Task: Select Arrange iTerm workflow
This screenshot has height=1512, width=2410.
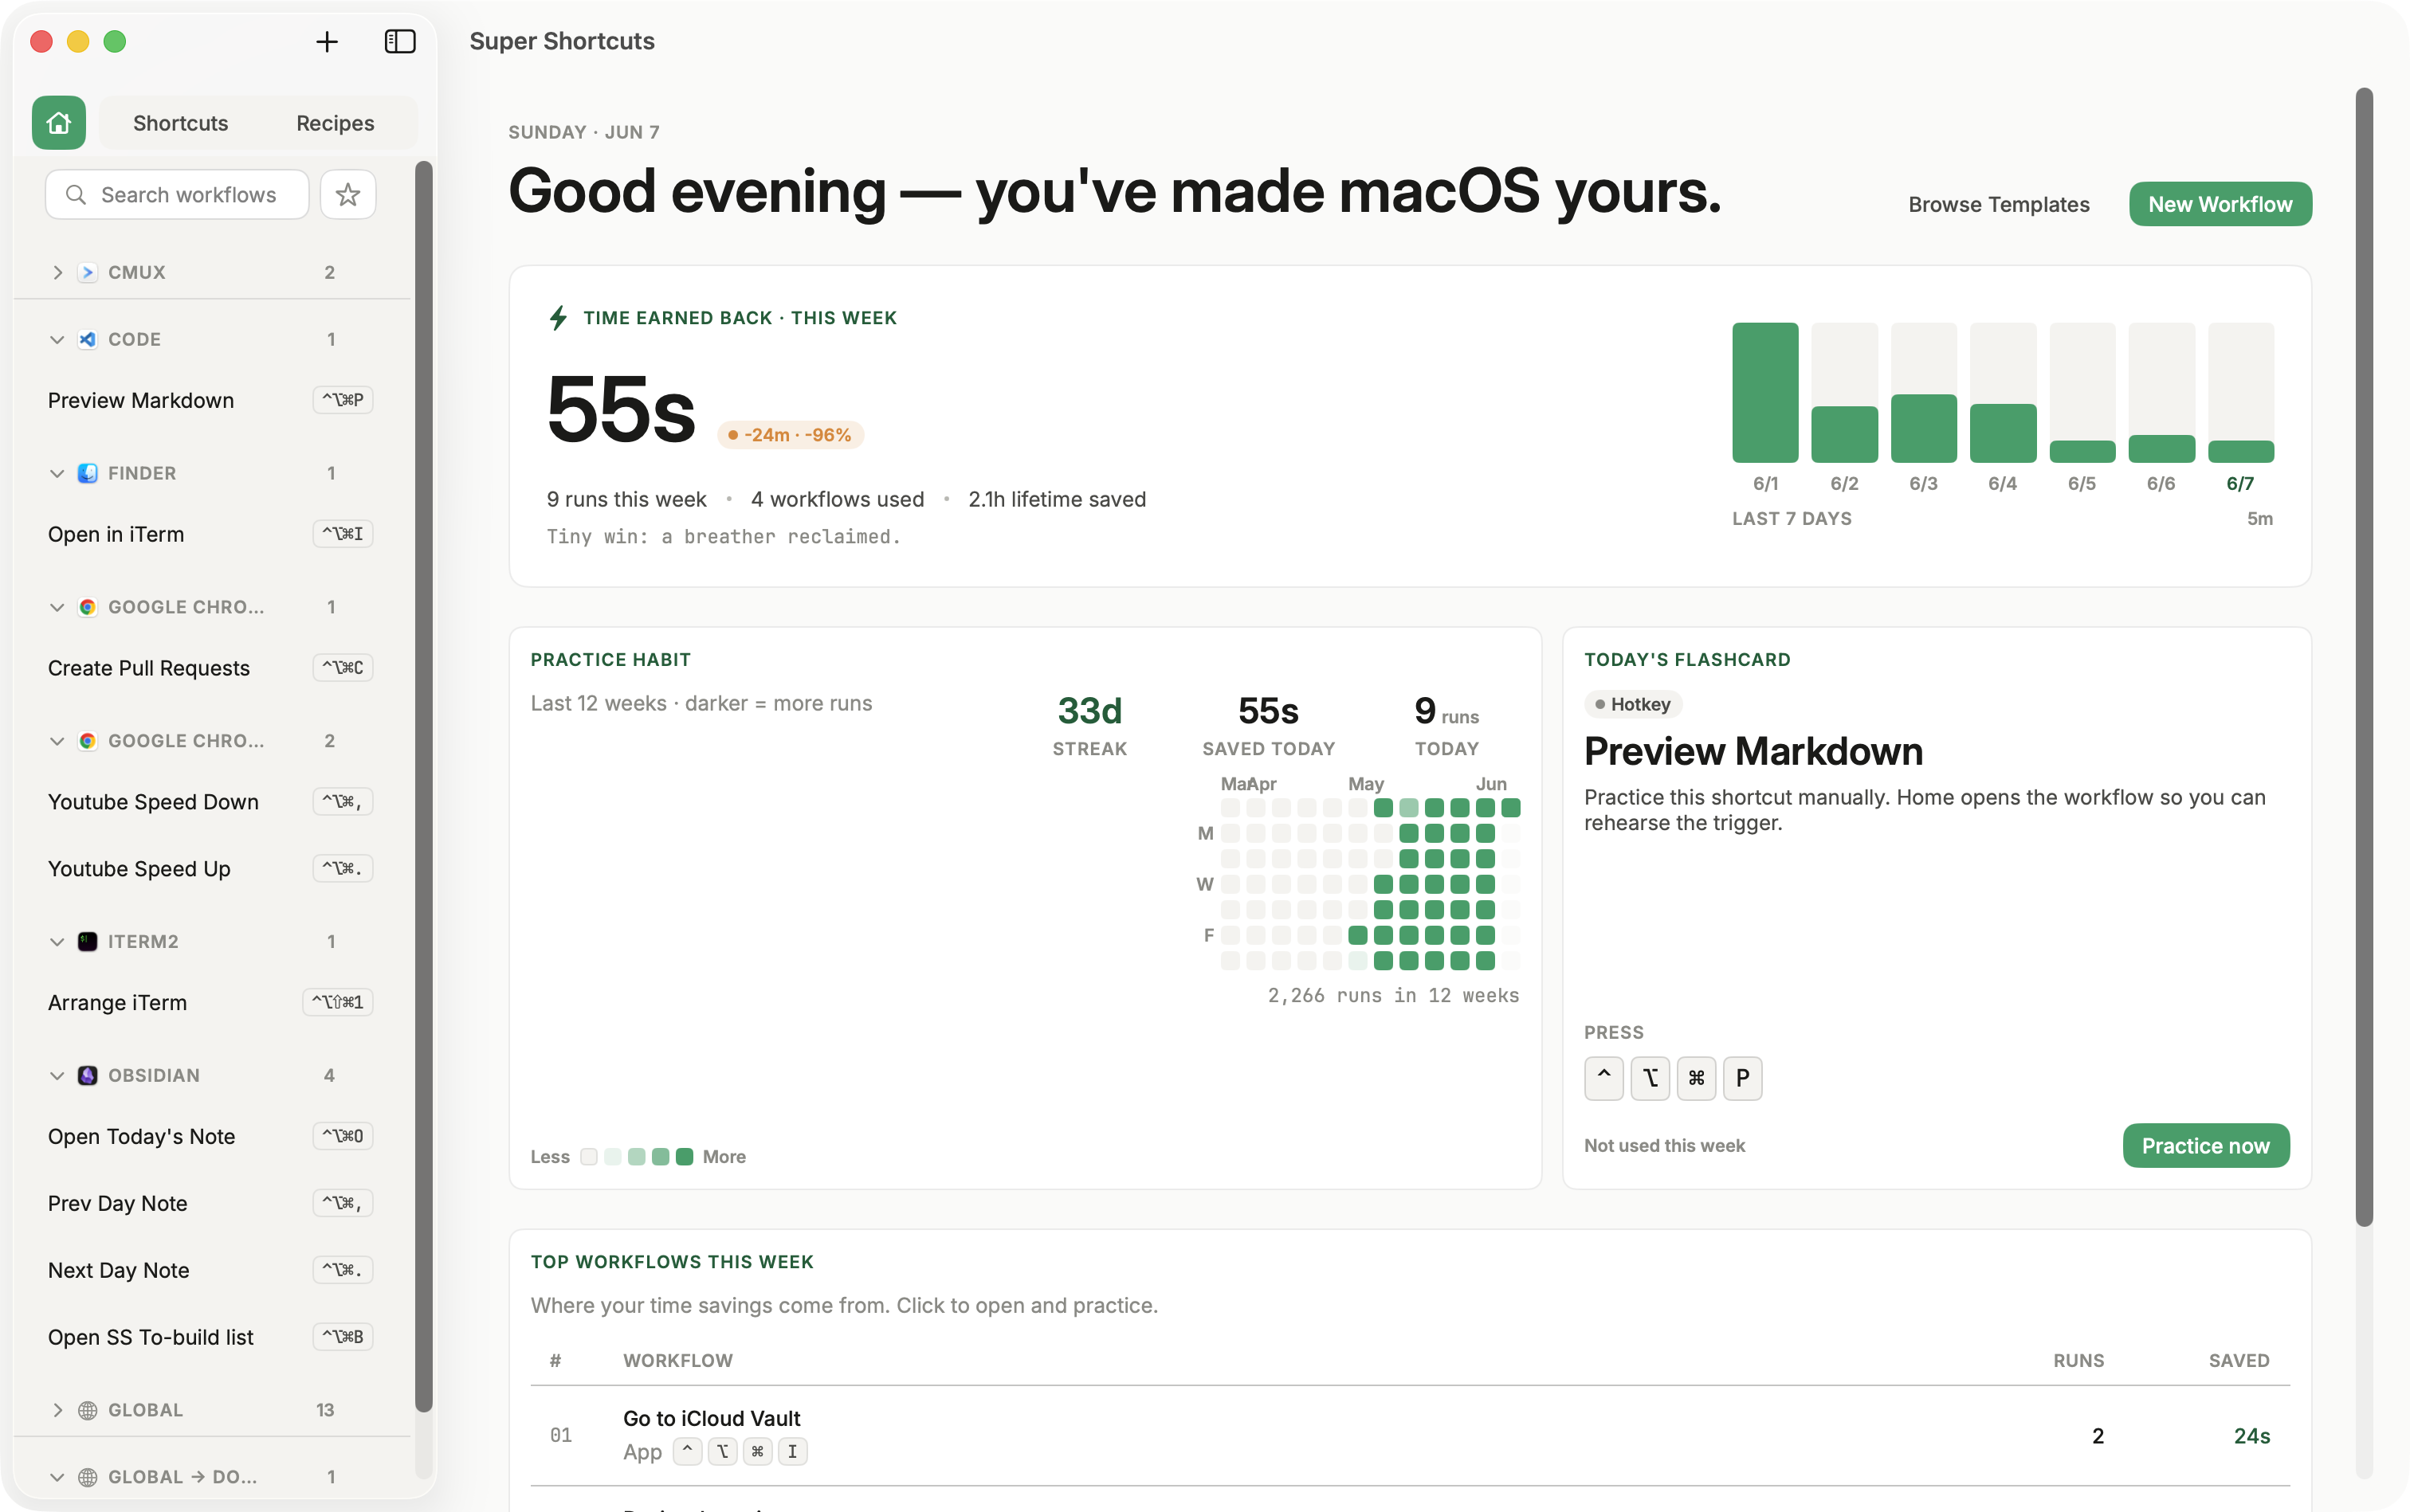Action: [x=210, y=1002]
